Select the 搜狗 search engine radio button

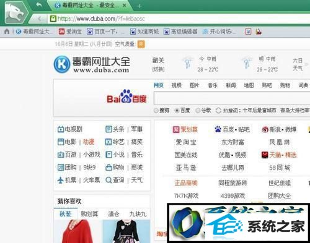pos(156,111)
